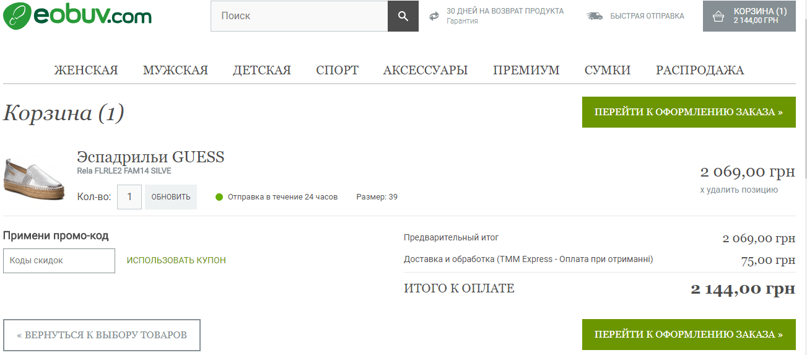Click Обновить to update quantity
This screenshot has height=355, width=807.
tap(171, 197)
